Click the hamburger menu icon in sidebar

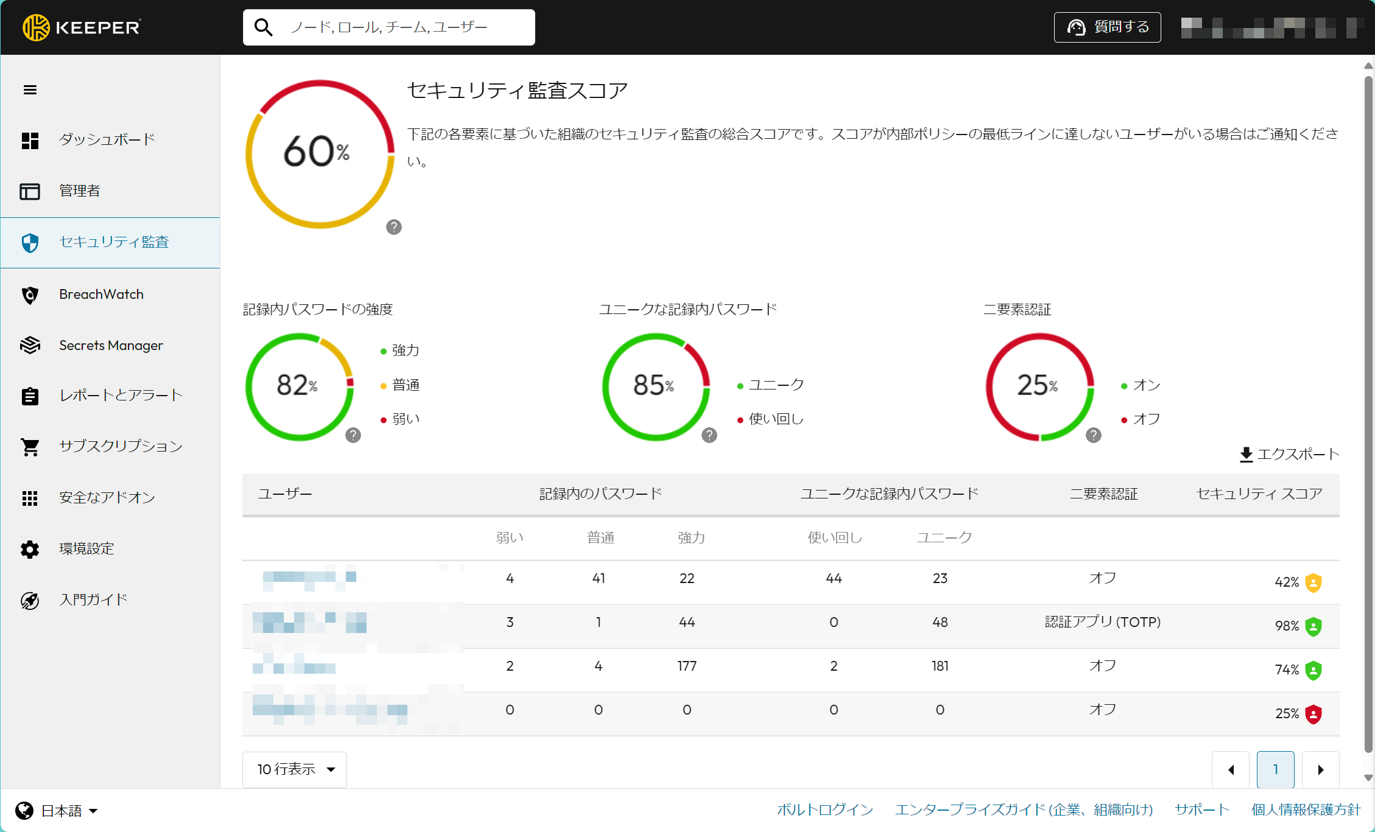[x=30, y=90]
